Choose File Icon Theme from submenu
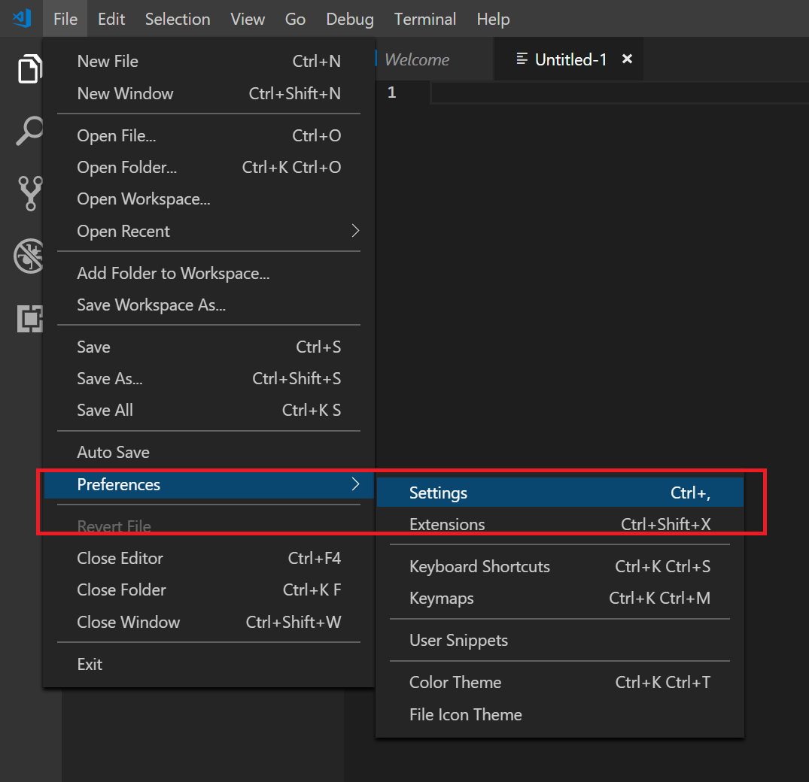The image size is (809, 782). (560, 714)
